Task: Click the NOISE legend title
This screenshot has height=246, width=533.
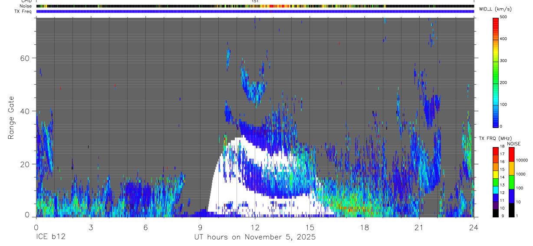Action: [x=514, y=144]
